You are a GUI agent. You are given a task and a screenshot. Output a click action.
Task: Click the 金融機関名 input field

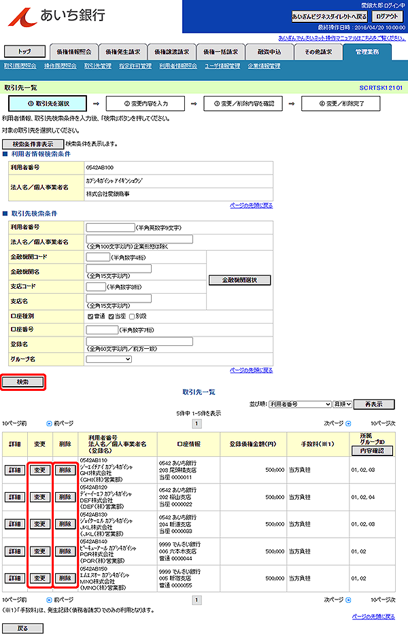[118, 269]
